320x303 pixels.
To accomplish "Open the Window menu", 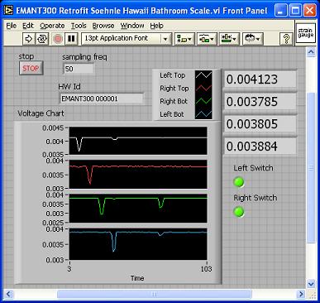I will point(132,26).
